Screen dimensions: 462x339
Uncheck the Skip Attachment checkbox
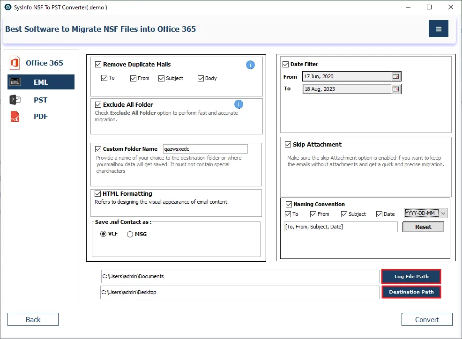pyautogui.click(x=288, y=145)
